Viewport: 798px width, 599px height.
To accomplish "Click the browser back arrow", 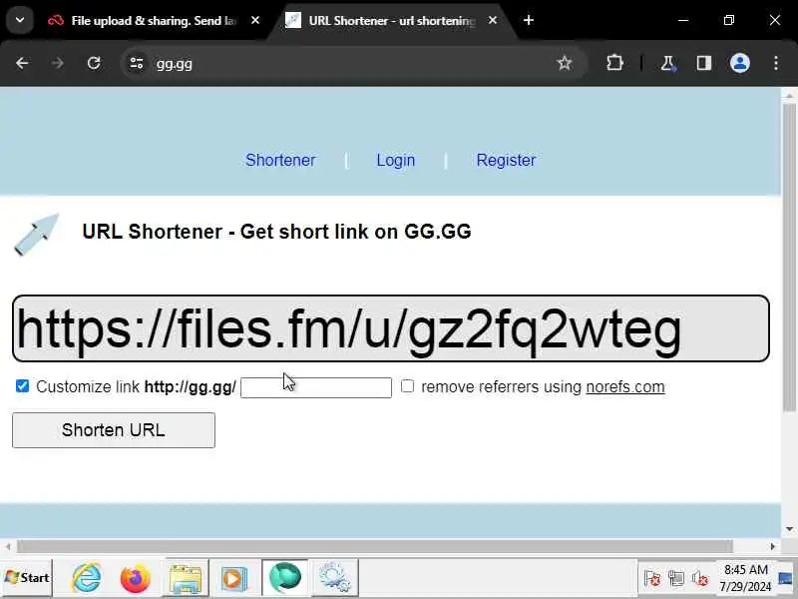I will pos(22,63).
